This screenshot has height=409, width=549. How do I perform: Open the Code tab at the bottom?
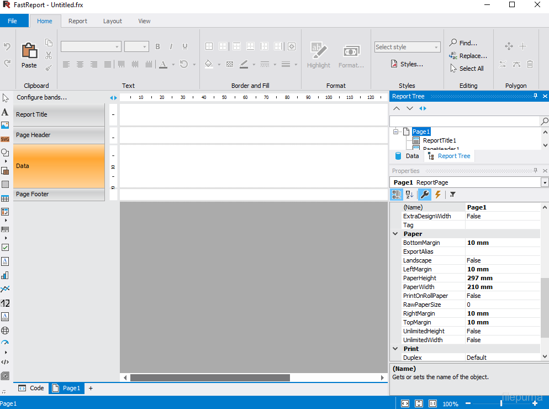[x=31, y=388]
